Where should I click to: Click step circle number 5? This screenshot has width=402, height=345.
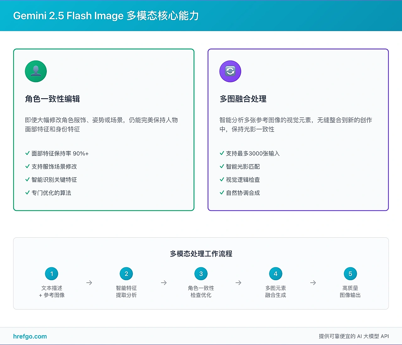(x=350, y=274)
